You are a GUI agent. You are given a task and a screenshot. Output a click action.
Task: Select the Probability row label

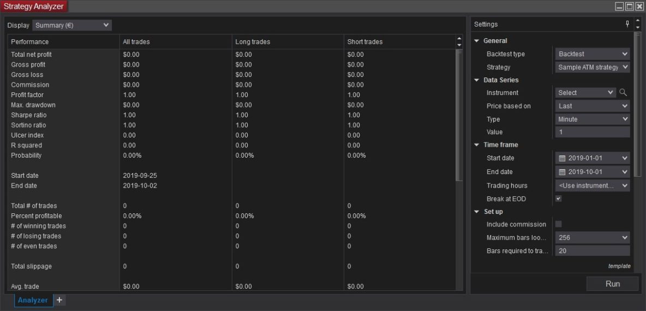coord(26,155)
